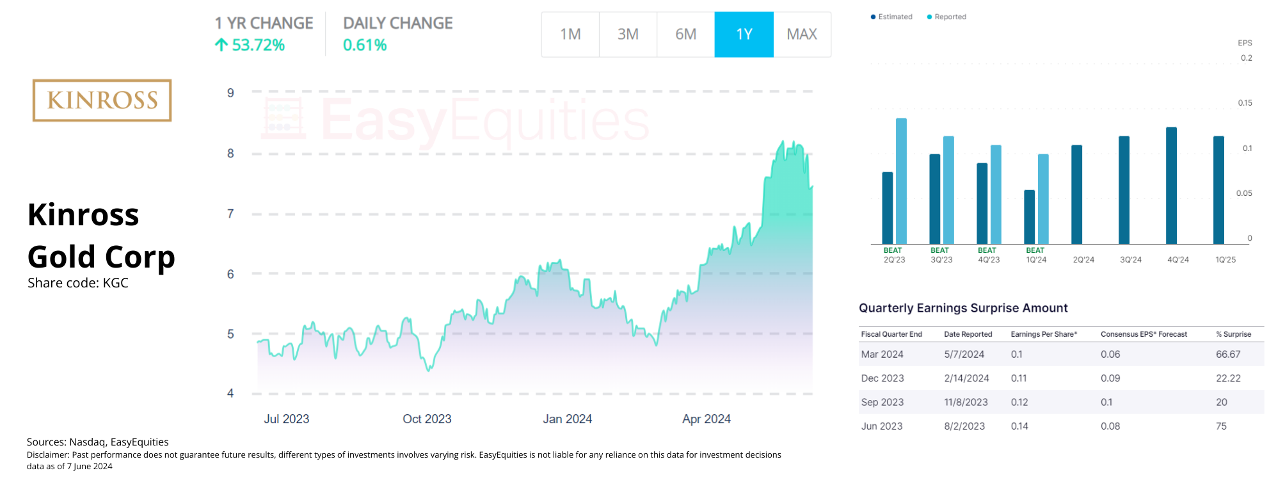This screenshot has width=1269, height=482.
Task: Click the 4Q'24 estimated EPS bar
Action: 1171,186
